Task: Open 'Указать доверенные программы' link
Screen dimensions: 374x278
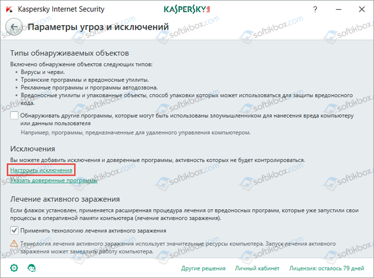Action: pyautogui.click(x=53, y=180)
